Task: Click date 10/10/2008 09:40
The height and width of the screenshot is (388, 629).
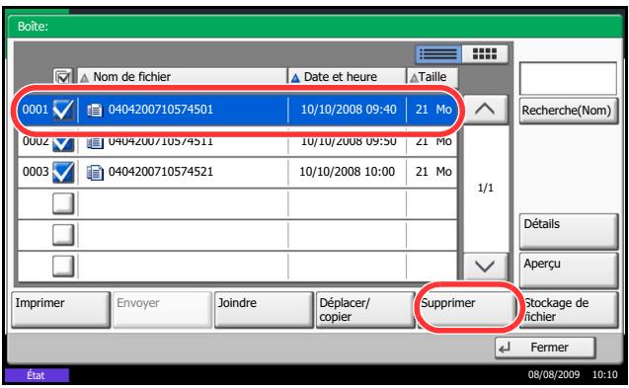Action: (x=349, y=110)
